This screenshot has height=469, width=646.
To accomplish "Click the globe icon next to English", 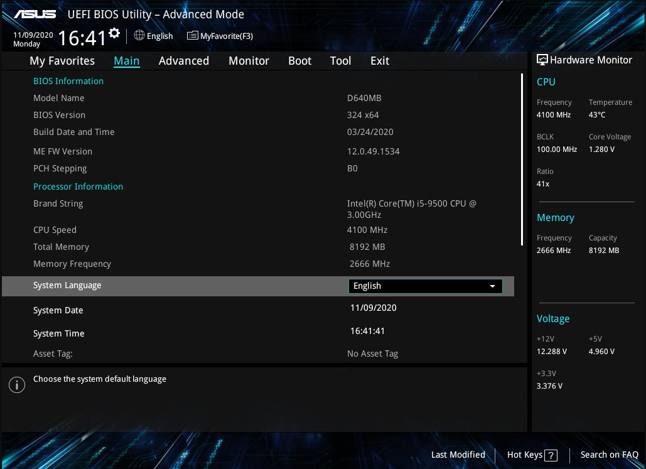I will click(x=139, y=36).
